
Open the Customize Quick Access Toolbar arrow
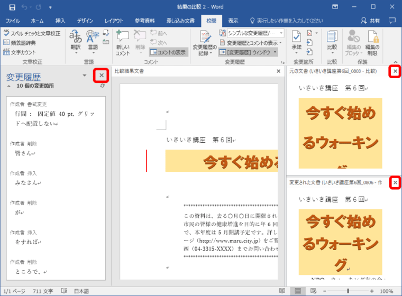[x=50, y=7]
